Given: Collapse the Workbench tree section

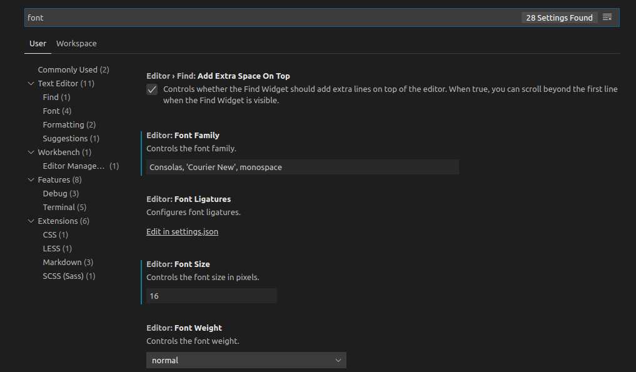Looking at the screenshot, I should tap(31, 152).
